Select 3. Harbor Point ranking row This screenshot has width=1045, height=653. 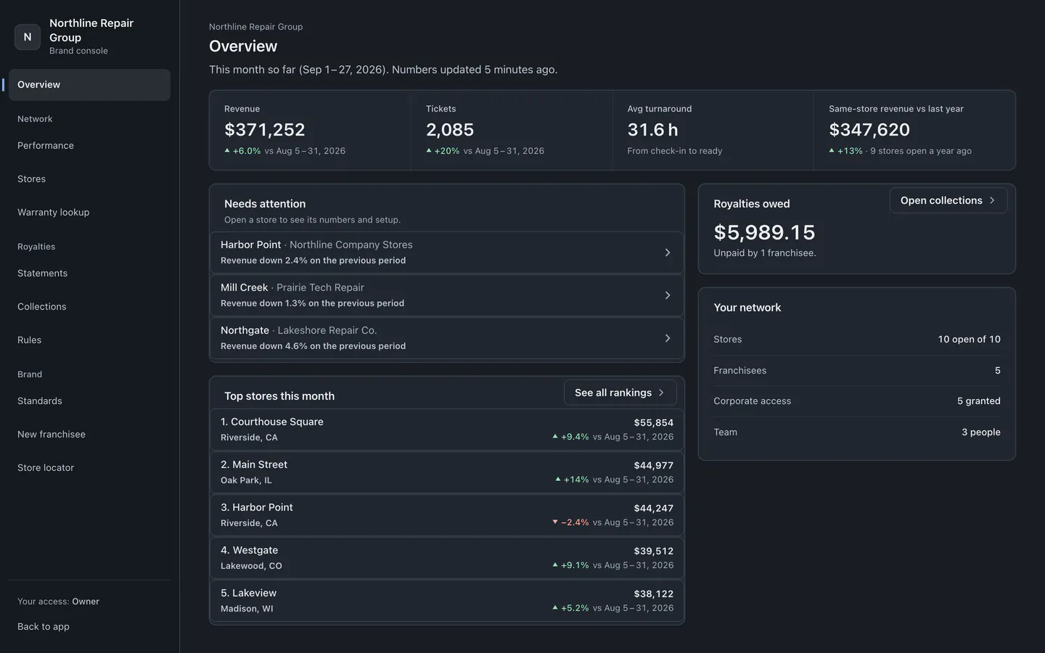click(447, 515)
